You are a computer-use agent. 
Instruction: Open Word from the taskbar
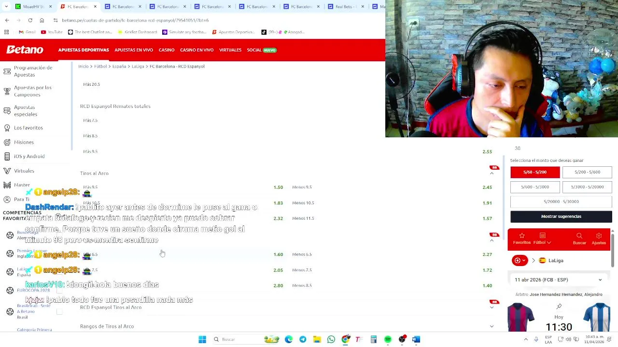pos(416,339)
